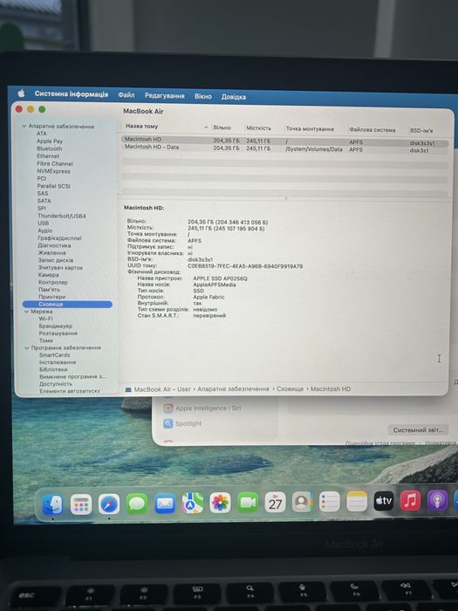Image resolution: width=458 pixels, height=611 pixels.
Task: Click the UUID тому value
Action: (x=245, y=266)
